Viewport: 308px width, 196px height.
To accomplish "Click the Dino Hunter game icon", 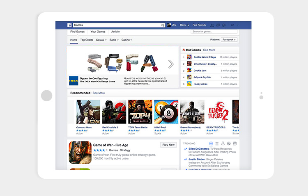I will point(189,64).
